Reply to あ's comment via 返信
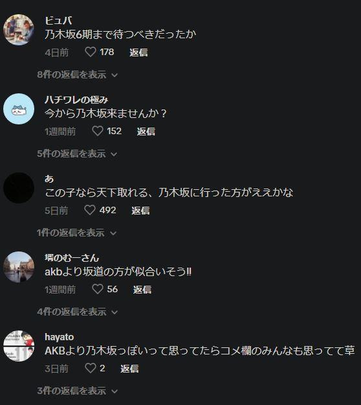This screenshot has height=405, width=361. pos(140,211)
